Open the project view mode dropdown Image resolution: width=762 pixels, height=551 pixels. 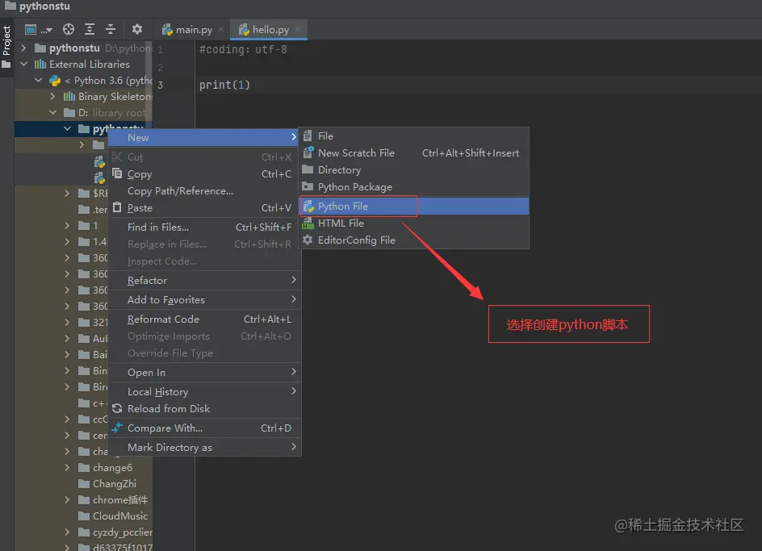38,30
